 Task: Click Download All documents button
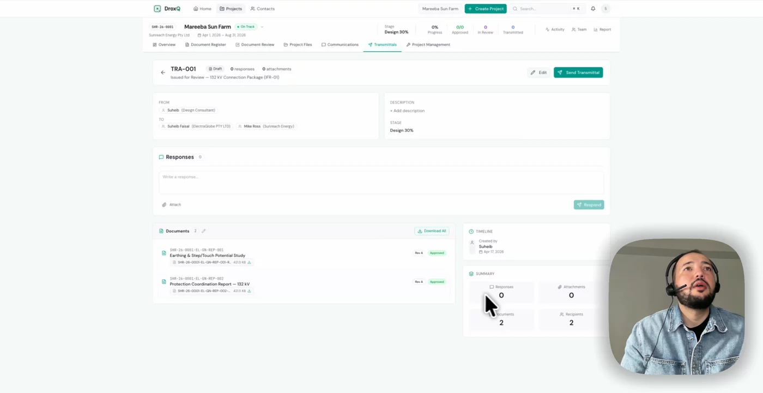tap(432, 231)
